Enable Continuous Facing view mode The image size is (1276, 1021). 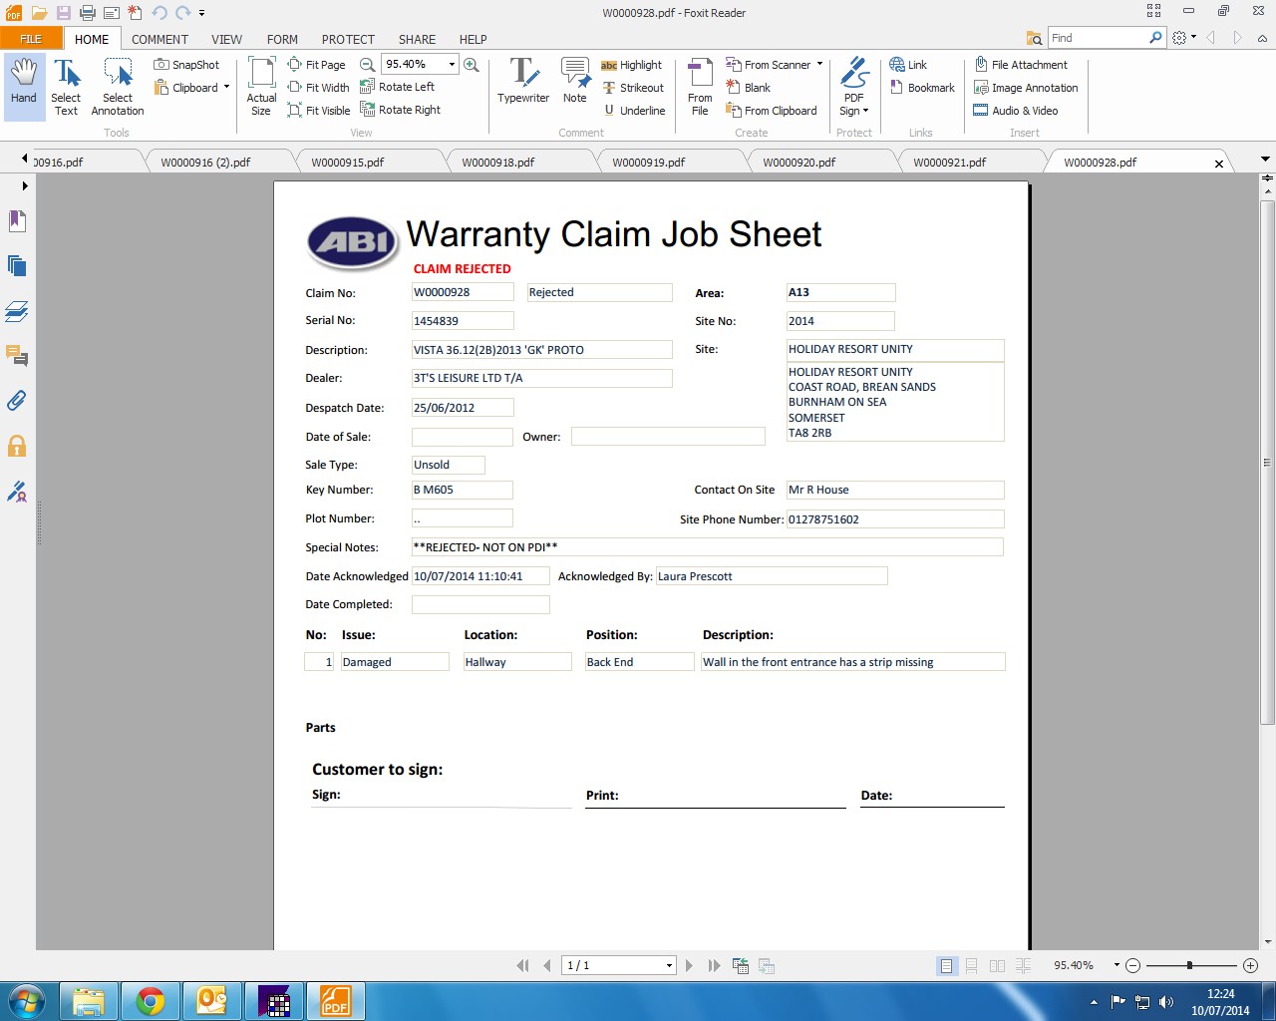click(1023, 965)
